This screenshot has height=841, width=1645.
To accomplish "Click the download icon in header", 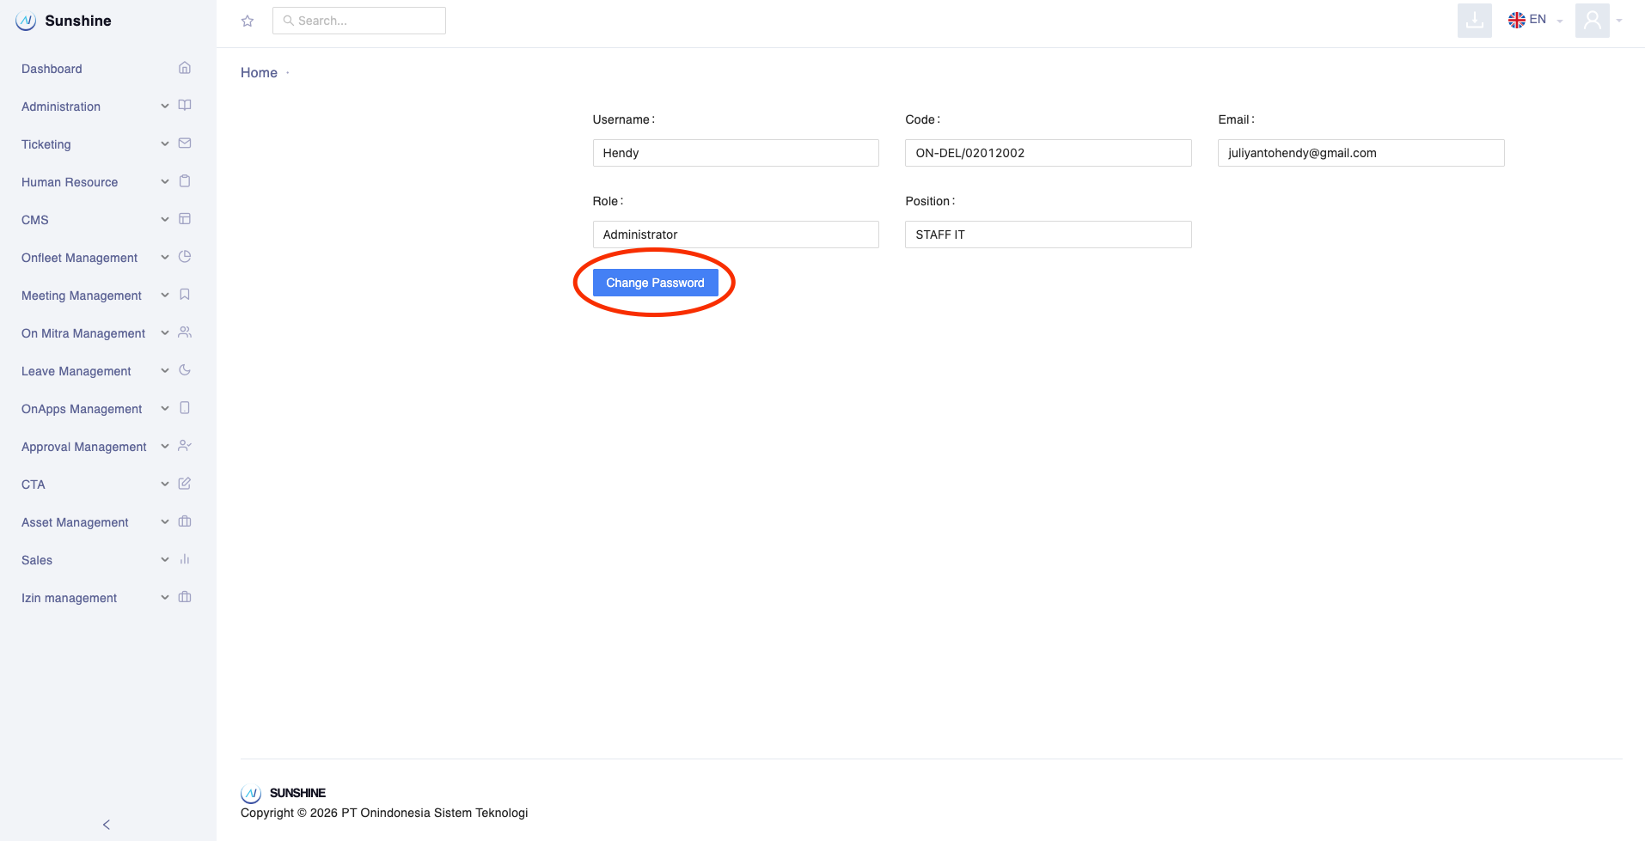I will [1474, 21].
